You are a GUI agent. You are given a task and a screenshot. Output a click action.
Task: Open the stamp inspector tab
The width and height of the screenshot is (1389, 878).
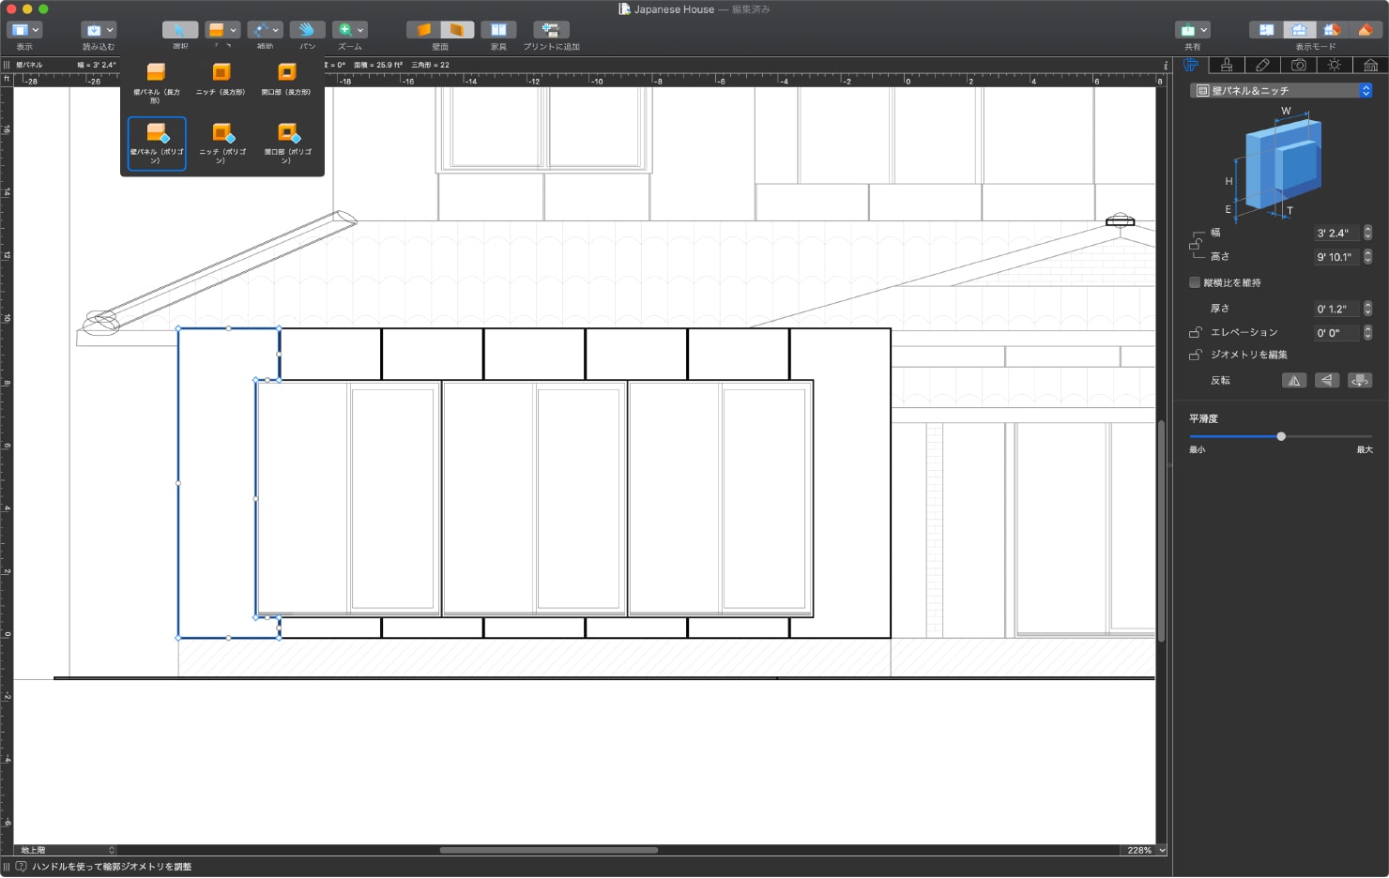[x=1226, y=65]
